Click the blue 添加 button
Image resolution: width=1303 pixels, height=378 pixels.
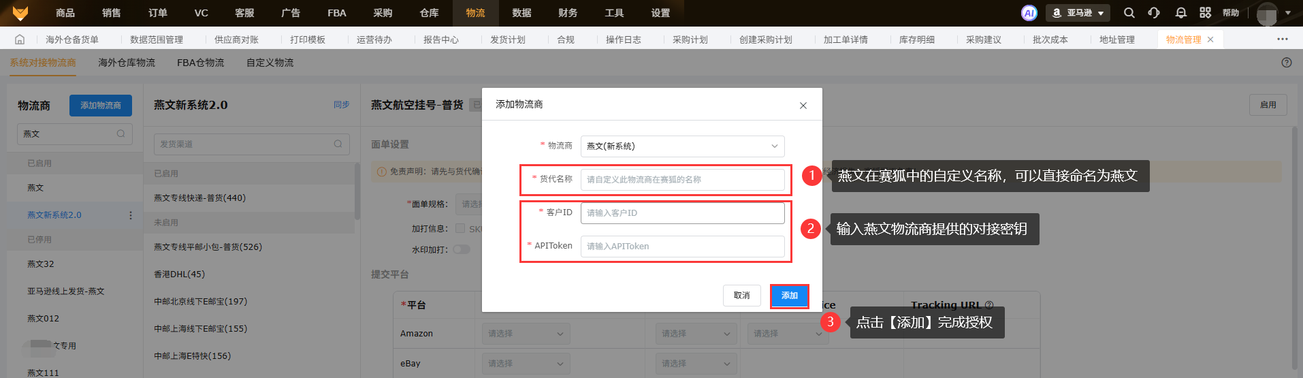[x=789, y=296]
